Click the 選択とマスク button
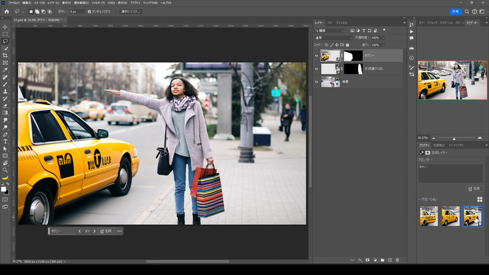This screenshot has width=489, height=275. 130,12
